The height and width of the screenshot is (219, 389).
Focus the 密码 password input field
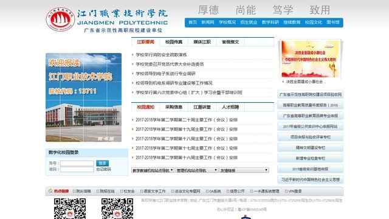point(77,169)
